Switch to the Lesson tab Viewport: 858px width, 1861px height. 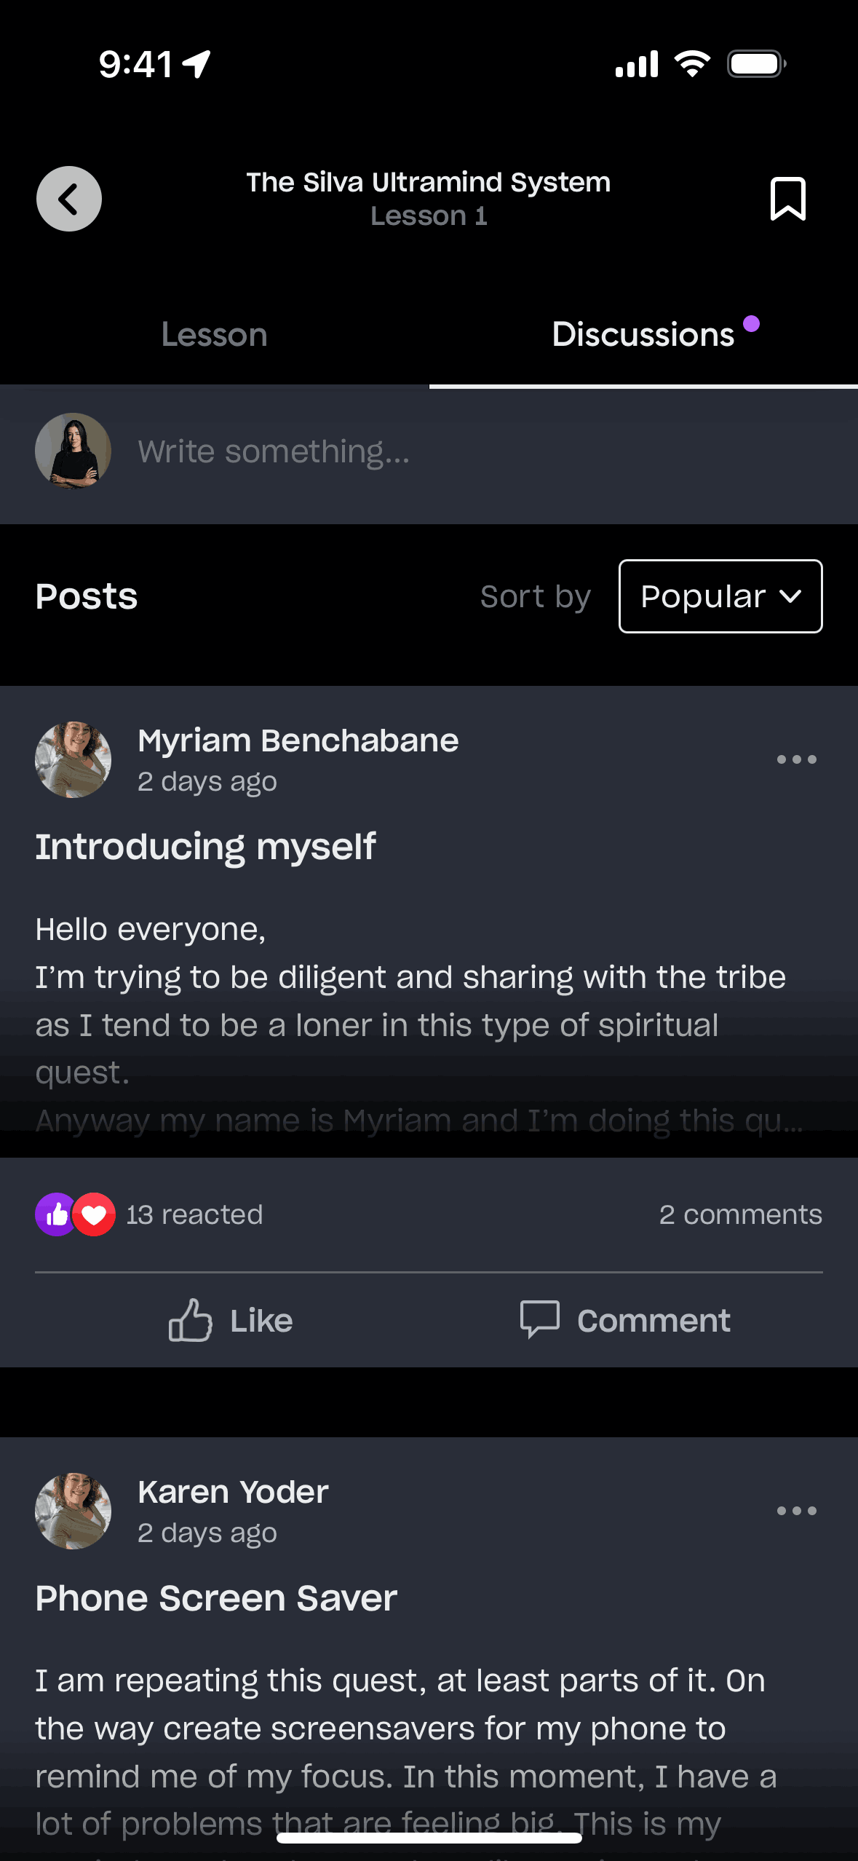click(214, 335)
